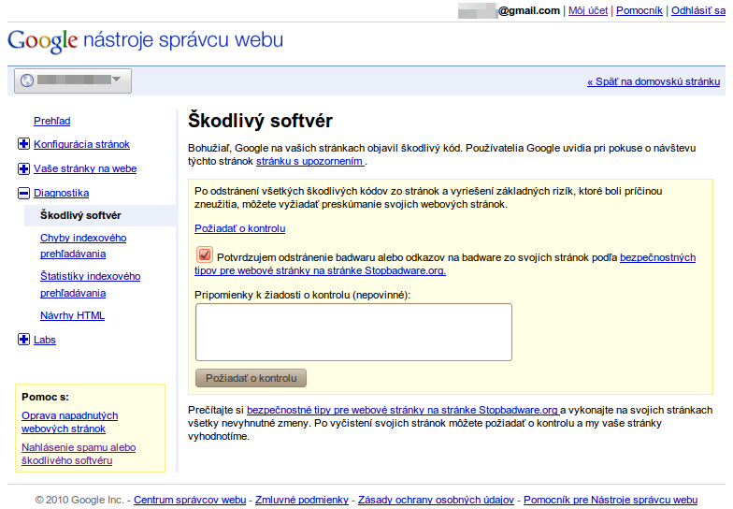Open Zmluvné podmienky footer link

point(302,500)
